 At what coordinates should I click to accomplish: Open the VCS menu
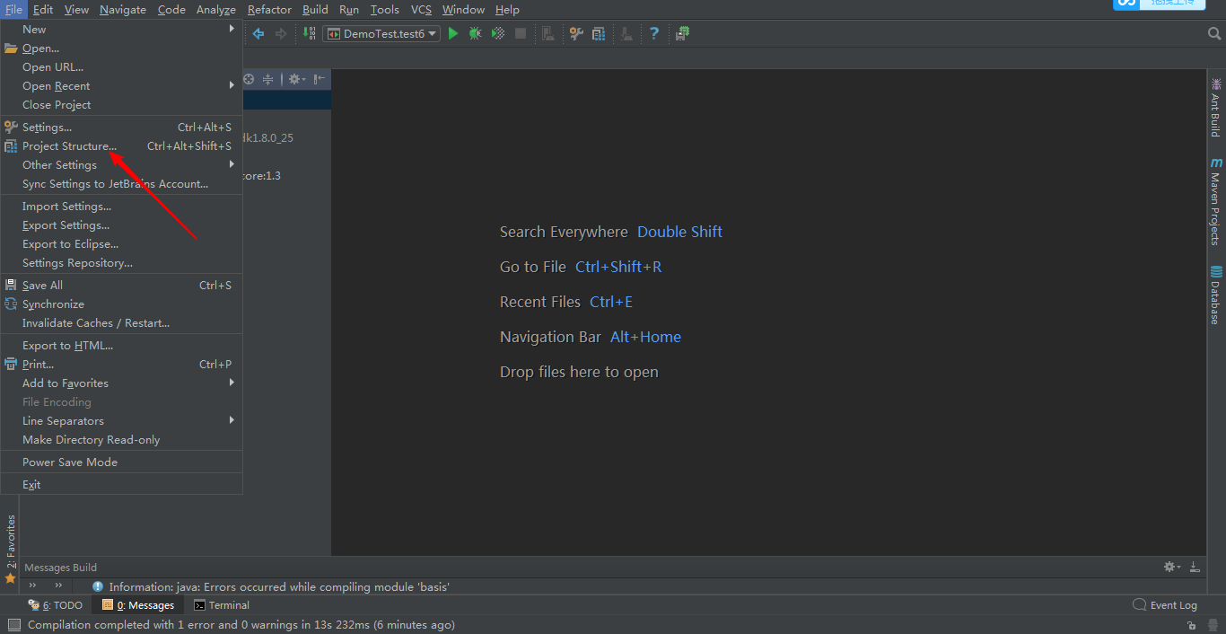click(421, 9)
